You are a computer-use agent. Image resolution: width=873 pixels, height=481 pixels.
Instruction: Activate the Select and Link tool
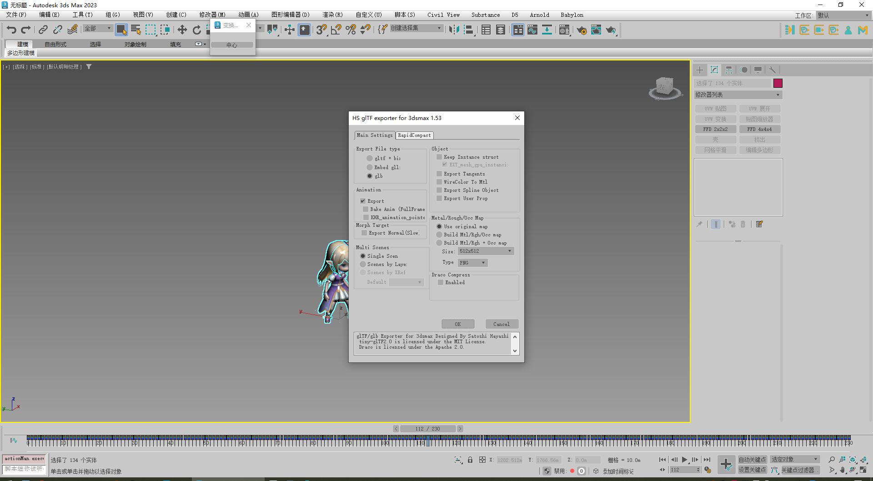(43, 30)
